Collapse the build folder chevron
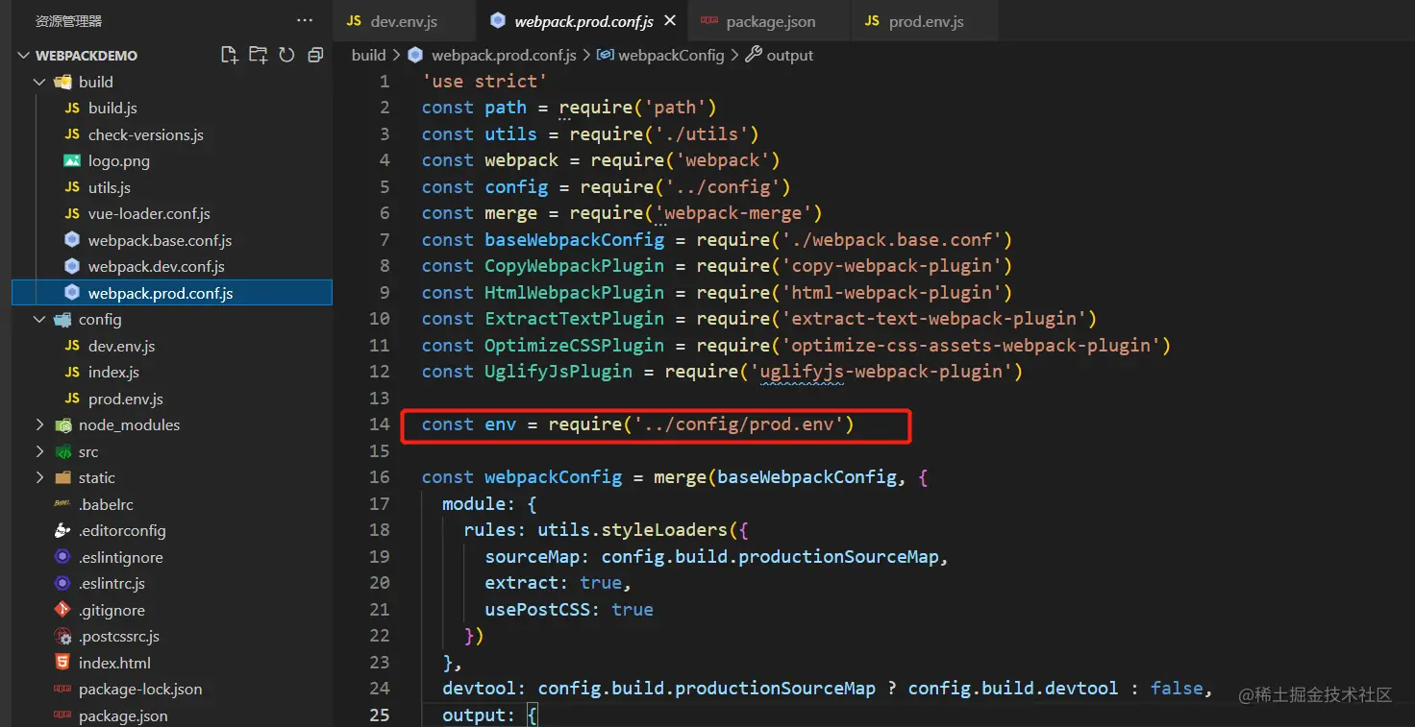1415x727 pixels. point(39,82)
